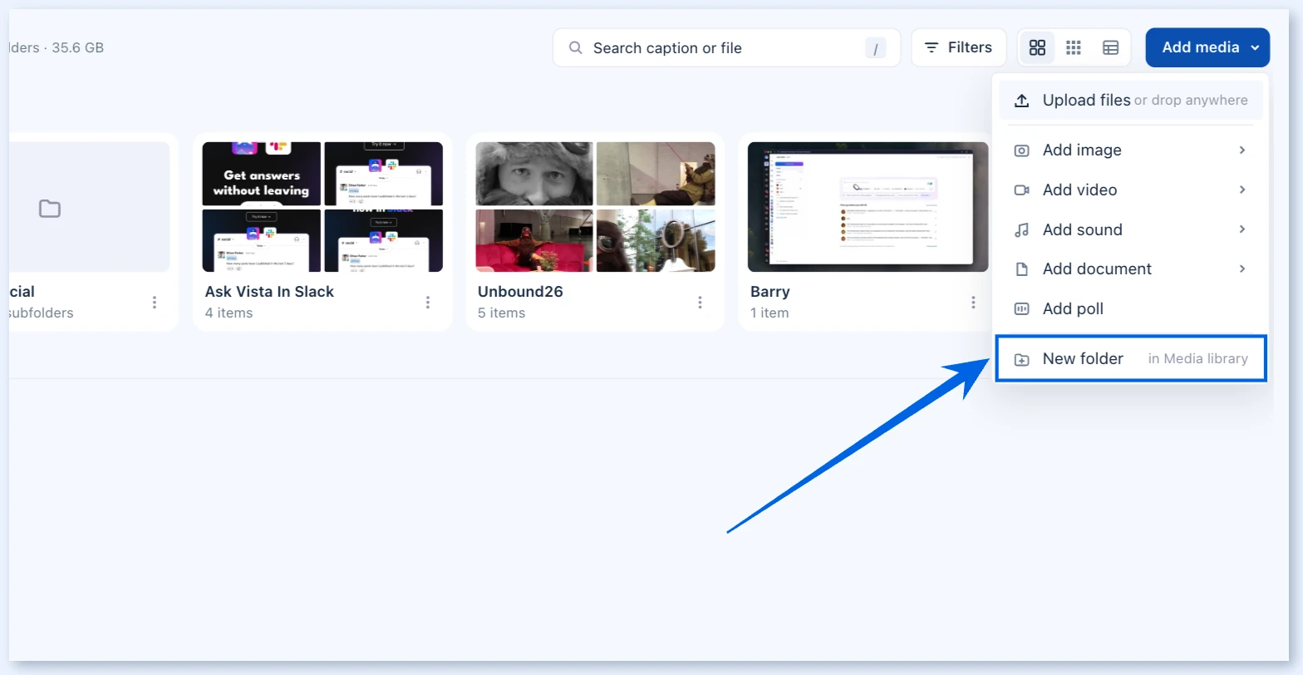Screen dimensions: 1303x675
Task: Select Add poll menu item
Action: (1130, 309)
